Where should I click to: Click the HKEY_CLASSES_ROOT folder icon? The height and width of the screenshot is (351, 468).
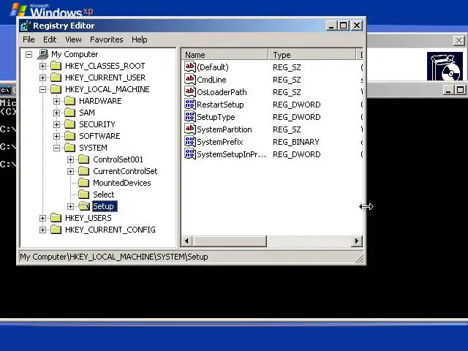tap(56, 66)
